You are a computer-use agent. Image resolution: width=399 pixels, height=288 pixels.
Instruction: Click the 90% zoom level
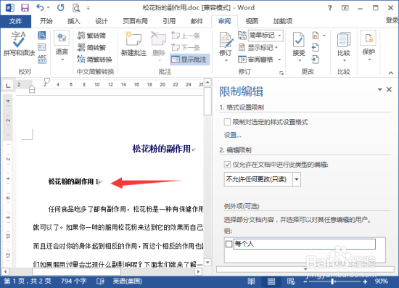coord(382,281)
